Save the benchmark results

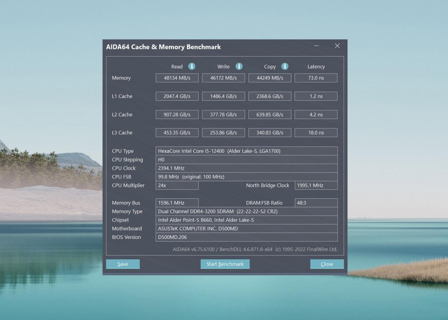point(123,264)
